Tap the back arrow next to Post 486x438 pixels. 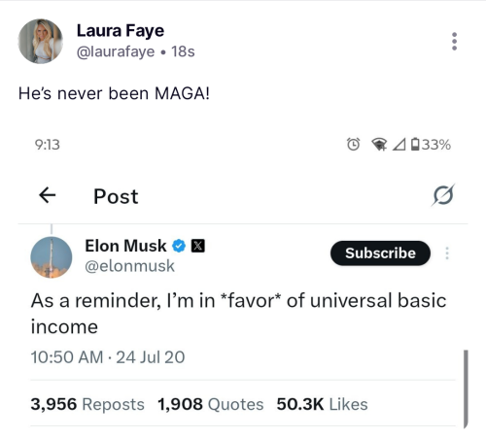tap(48, 195)
